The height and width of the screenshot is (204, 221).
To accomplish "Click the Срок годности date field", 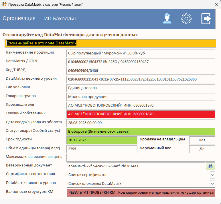I will coord(102,140).
